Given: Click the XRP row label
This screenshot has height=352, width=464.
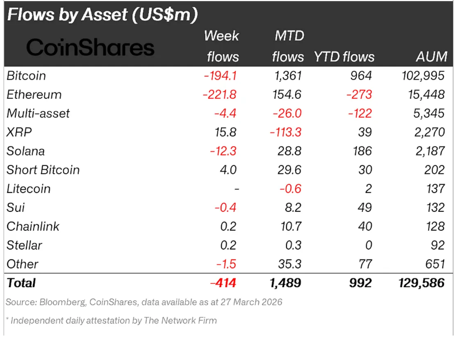Looking at the screenshot, I should click(19, 132).
